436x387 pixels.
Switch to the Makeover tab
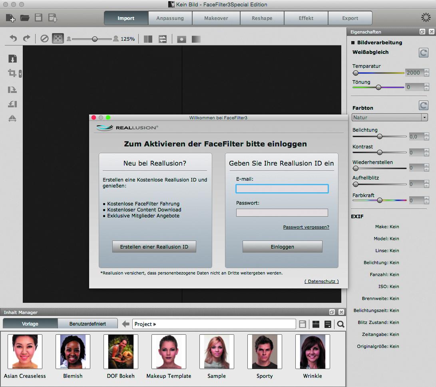216,18
